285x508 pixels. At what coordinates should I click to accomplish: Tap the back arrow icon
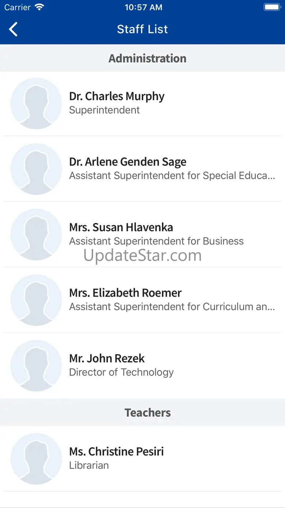tap(14, 29)
